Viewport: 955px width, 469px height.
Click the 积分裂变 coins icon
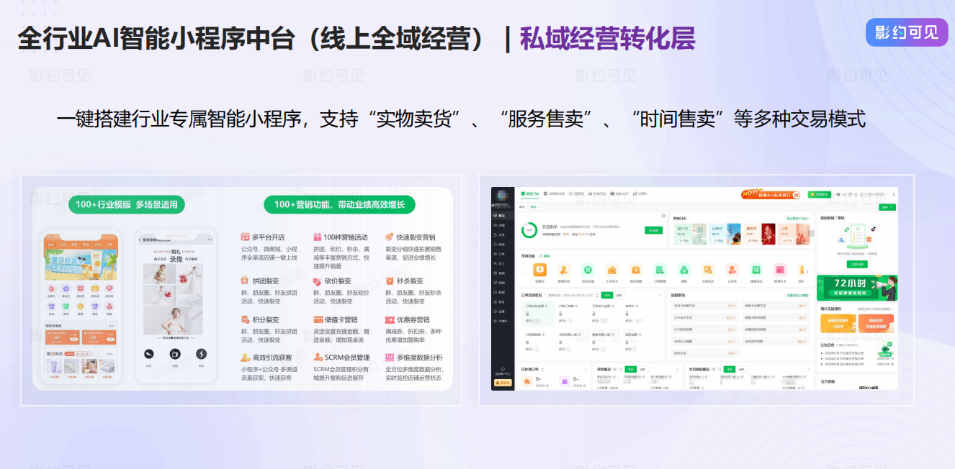pyautogui.click(x=246, y=319)
